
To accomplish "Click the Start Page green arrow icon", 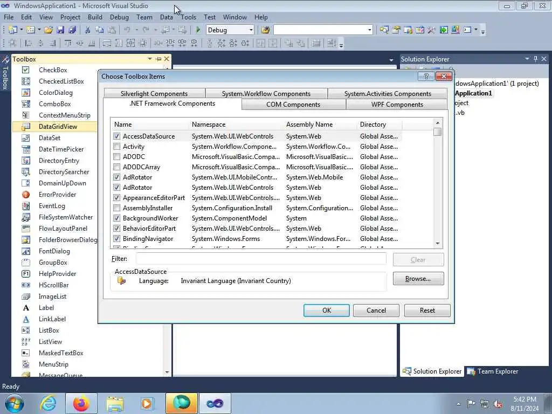I will point(444,30).
